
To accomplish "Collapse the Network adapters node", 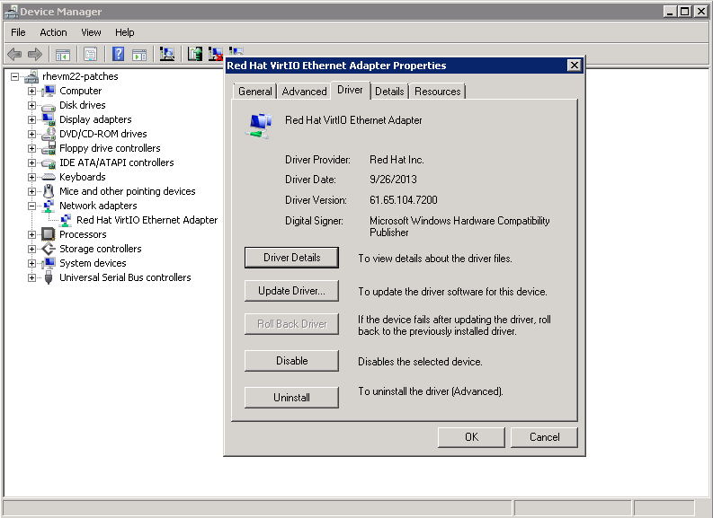I will (x=31, y=206).
